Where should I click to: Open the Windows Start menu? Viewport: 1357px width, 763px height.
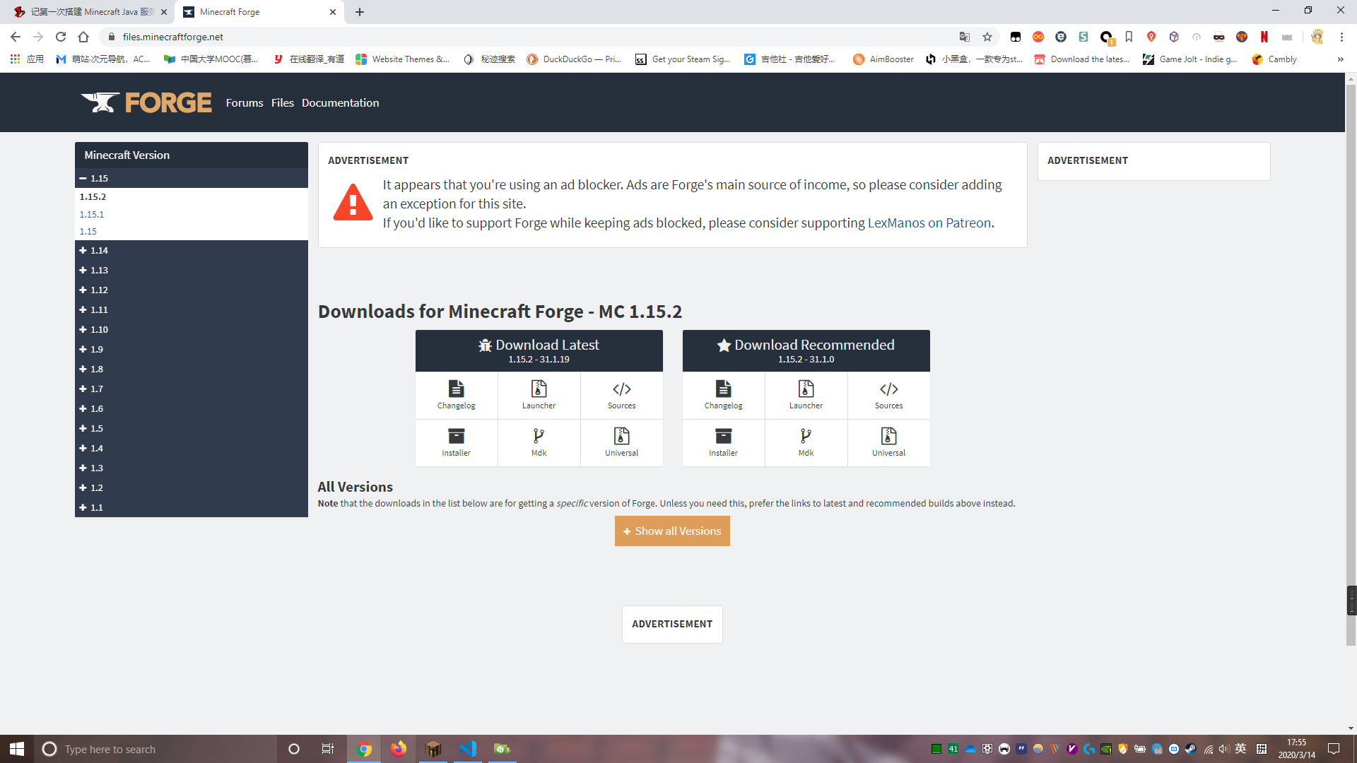pyautogui.click(x=17, y=749)
